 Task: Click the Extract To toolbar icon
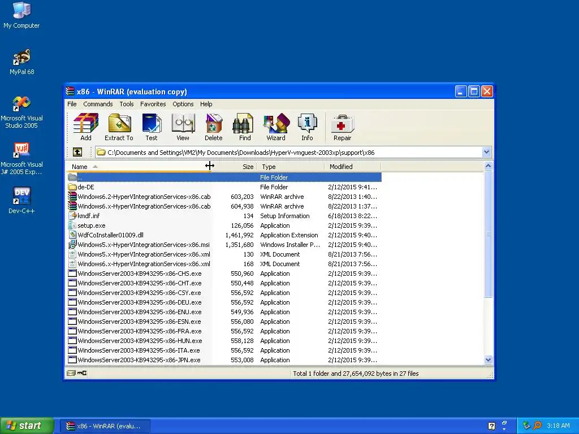point(119,127)
